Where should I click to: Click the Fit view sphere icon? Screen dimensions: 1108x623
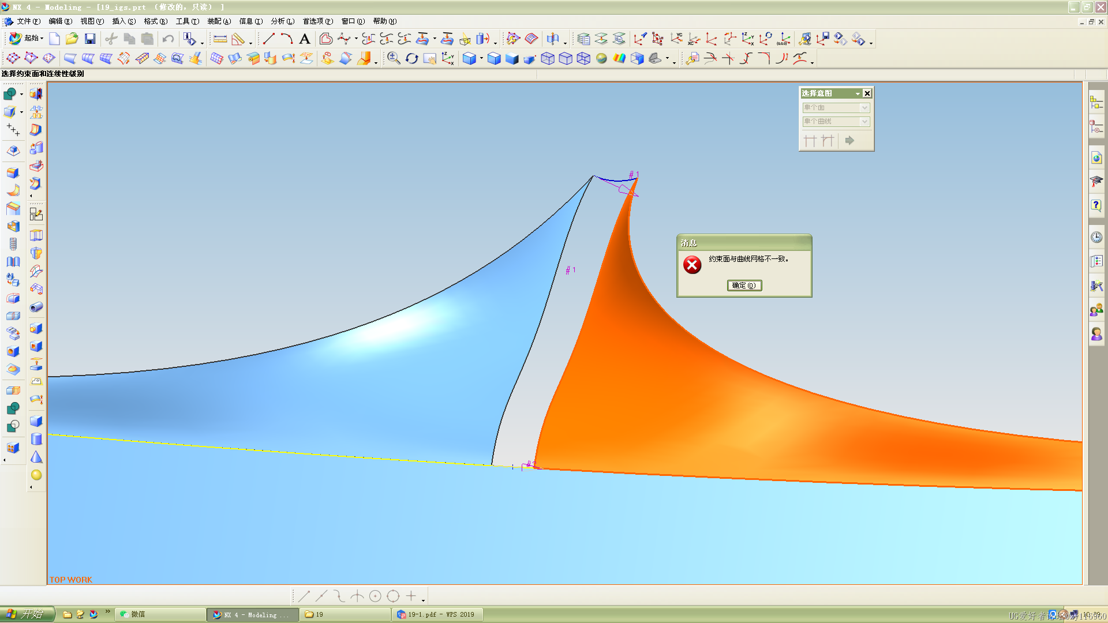click(601, 58)
